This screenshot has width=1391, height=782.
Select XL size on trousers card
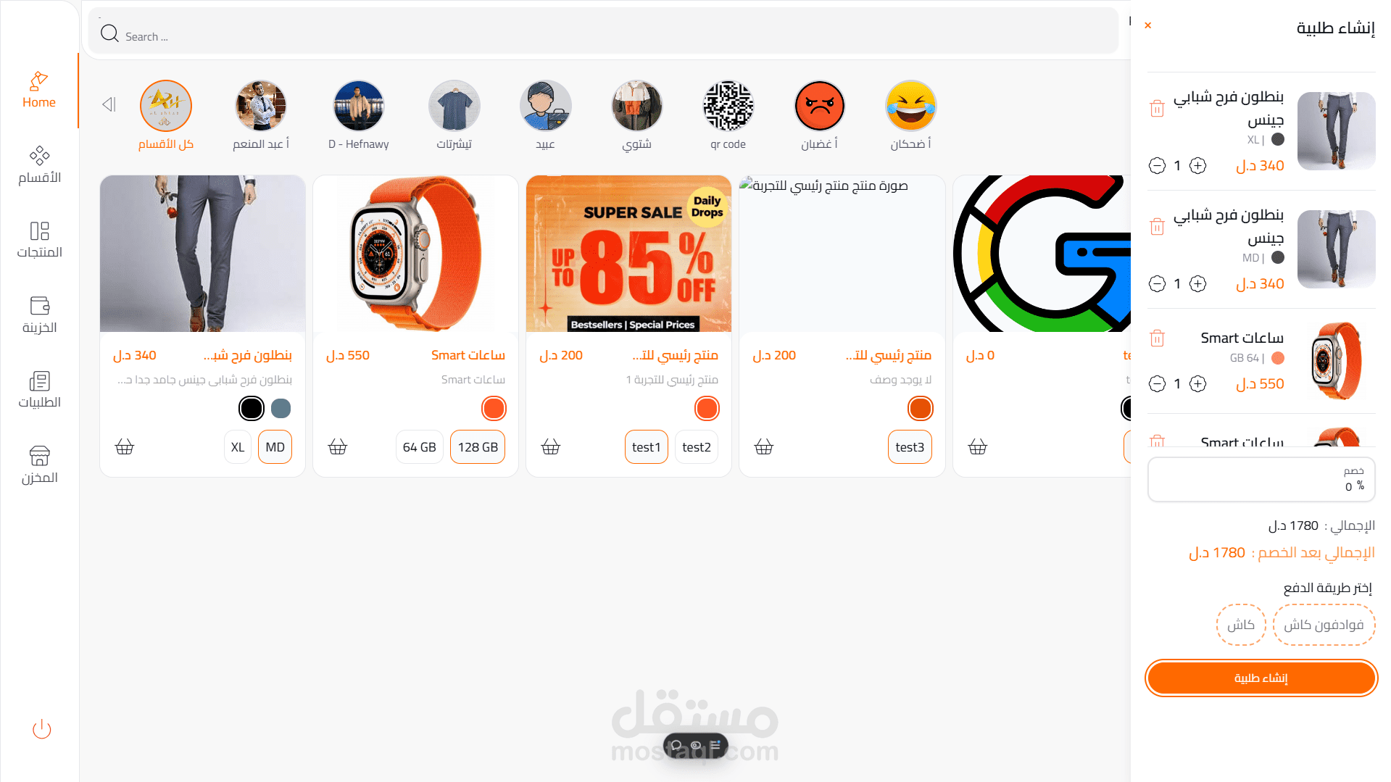[x=238, y=447]
